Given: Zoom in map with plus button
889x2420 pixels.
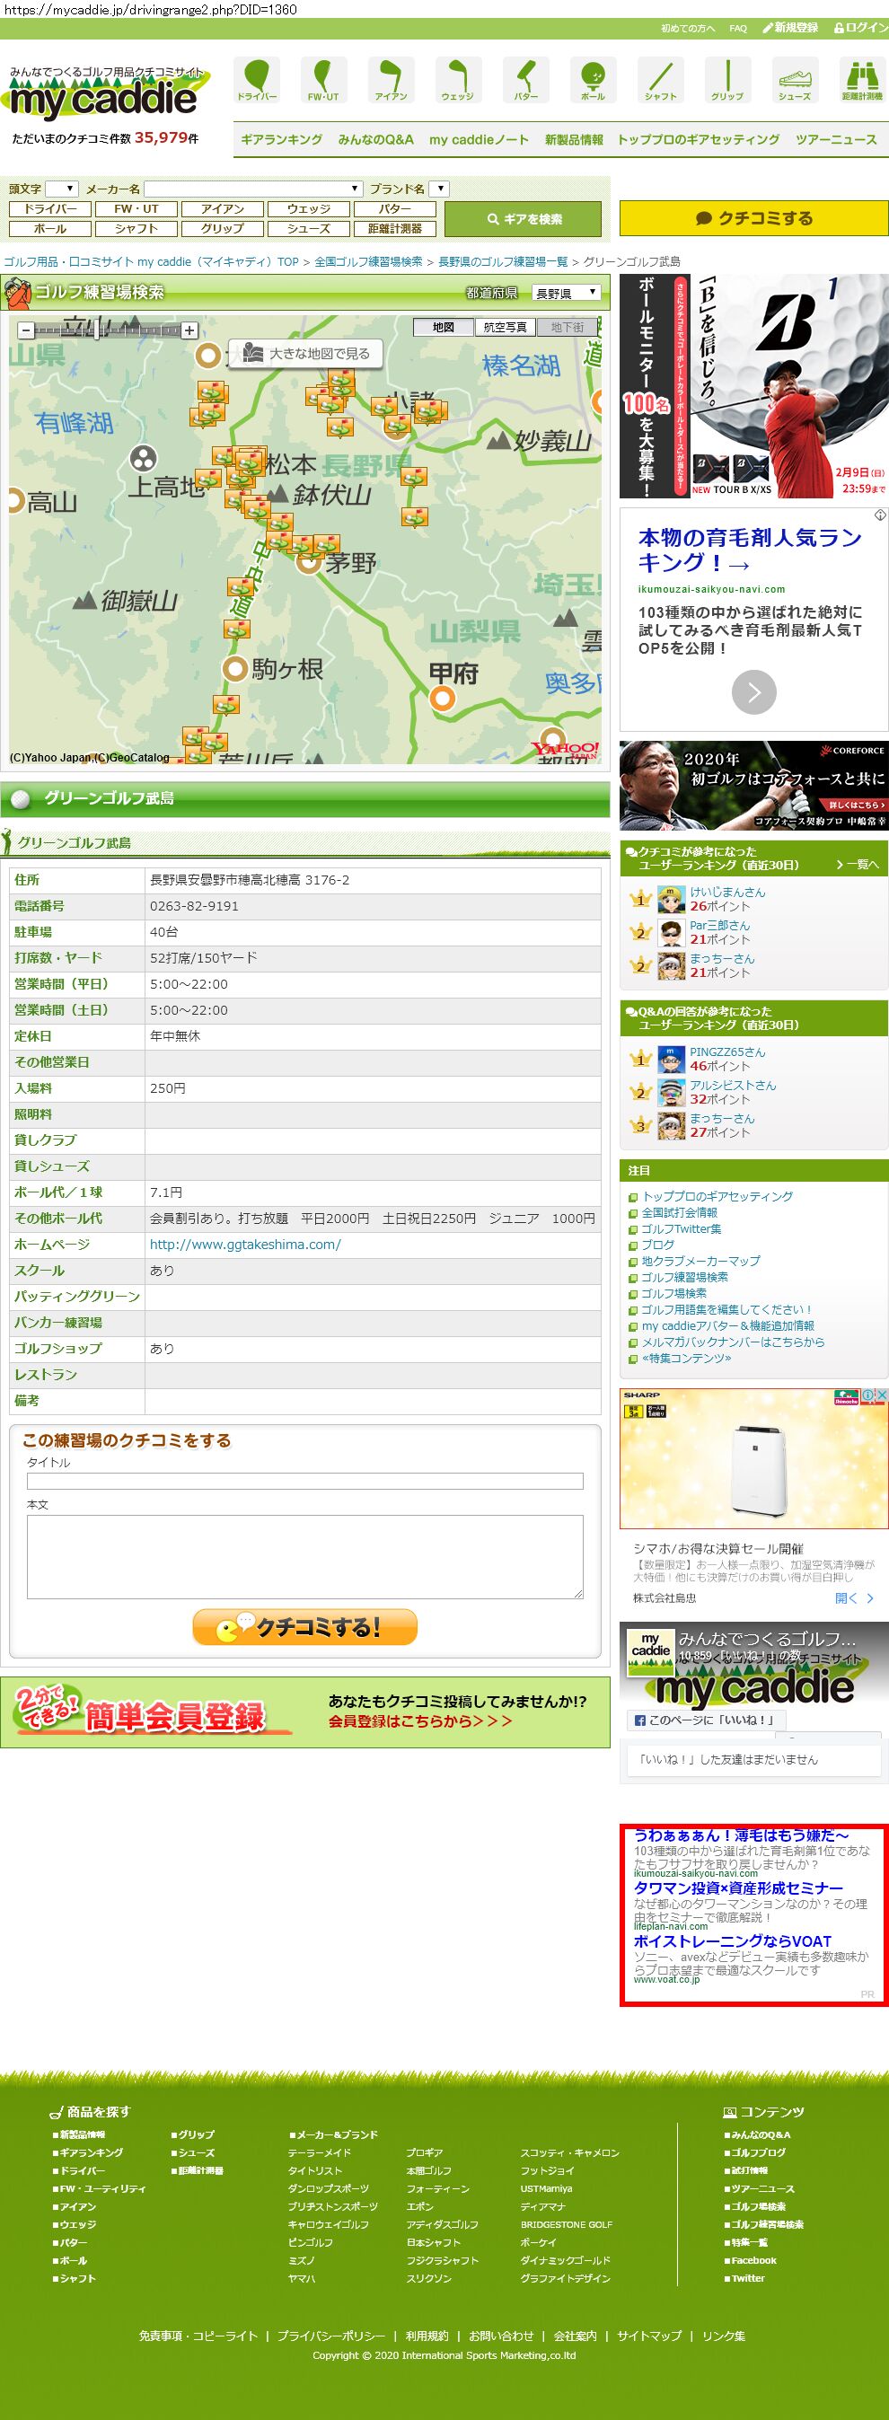Looking at the screenshot, I should [189, 330].
